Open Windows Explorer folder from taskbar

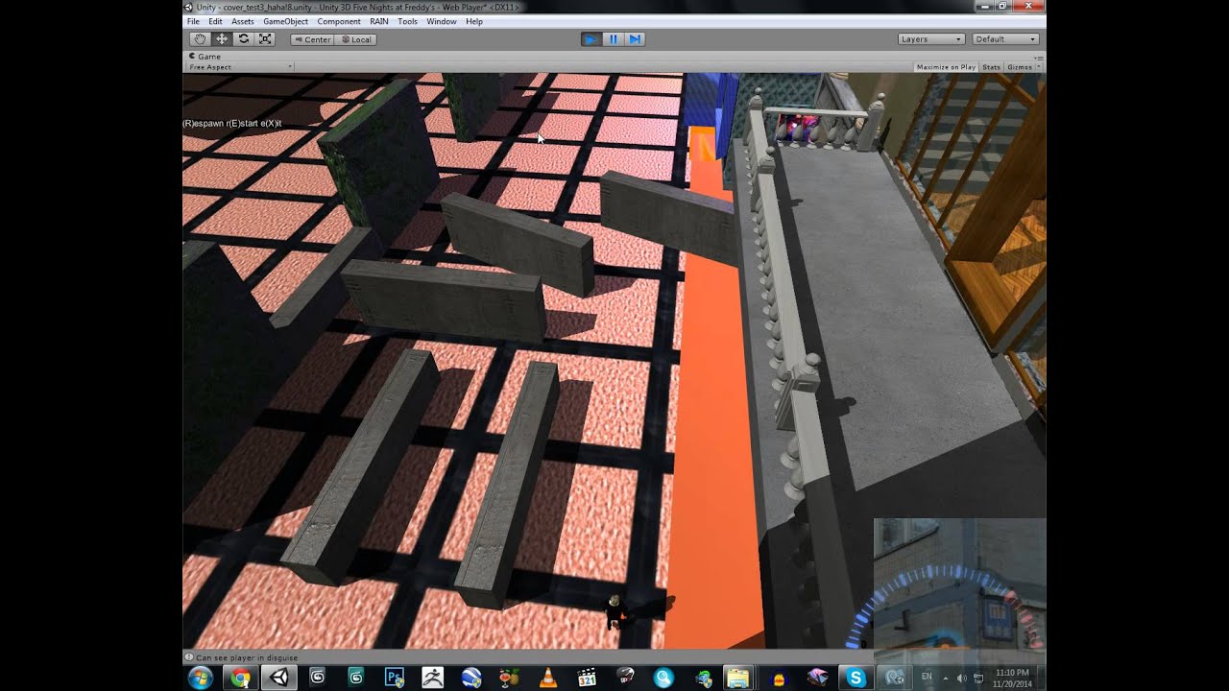coord(738,678)
